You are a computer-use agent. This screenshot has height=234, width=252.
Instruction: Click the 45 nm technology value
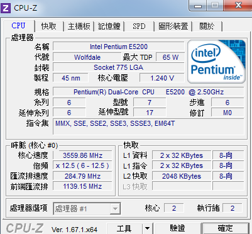71,78
